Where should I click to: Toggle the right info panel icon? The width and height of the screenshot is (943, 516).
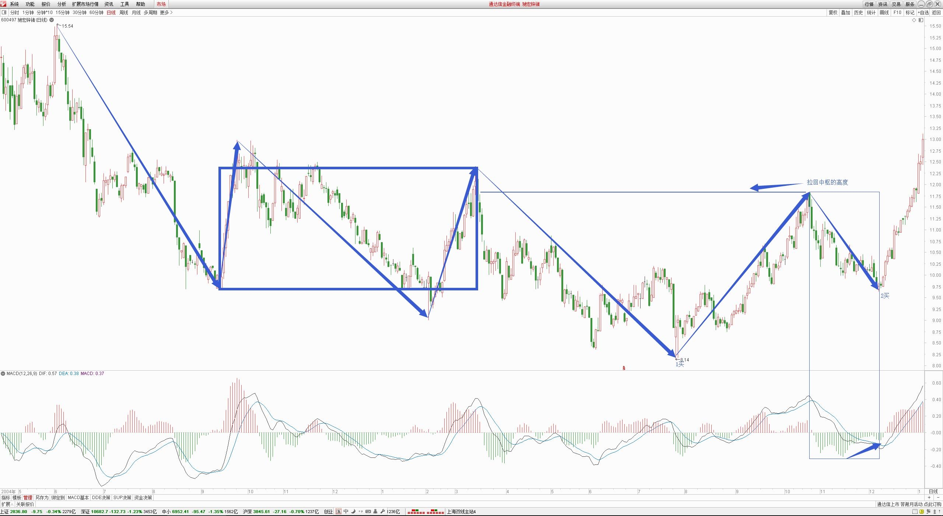pyautogui.click(x=921, y=20)
